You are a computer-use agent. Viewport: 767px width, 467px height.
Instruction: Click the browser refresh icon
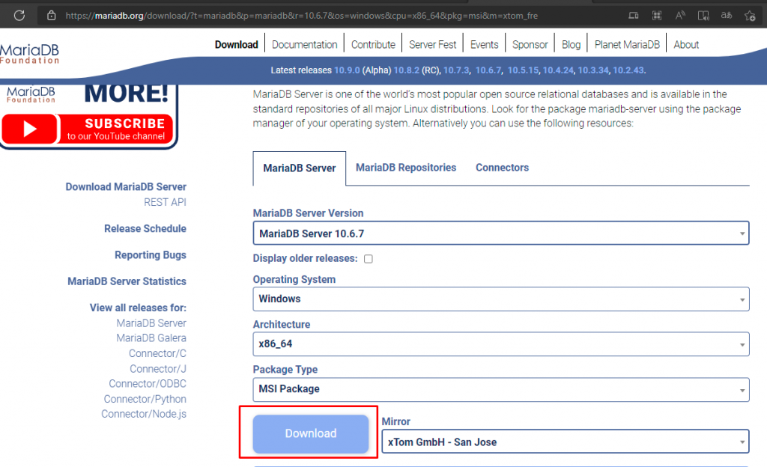coord(19,15)
